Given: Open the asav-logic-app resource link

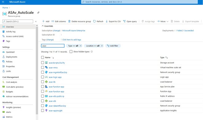Looking at the screenshot, I should (55, 77).
